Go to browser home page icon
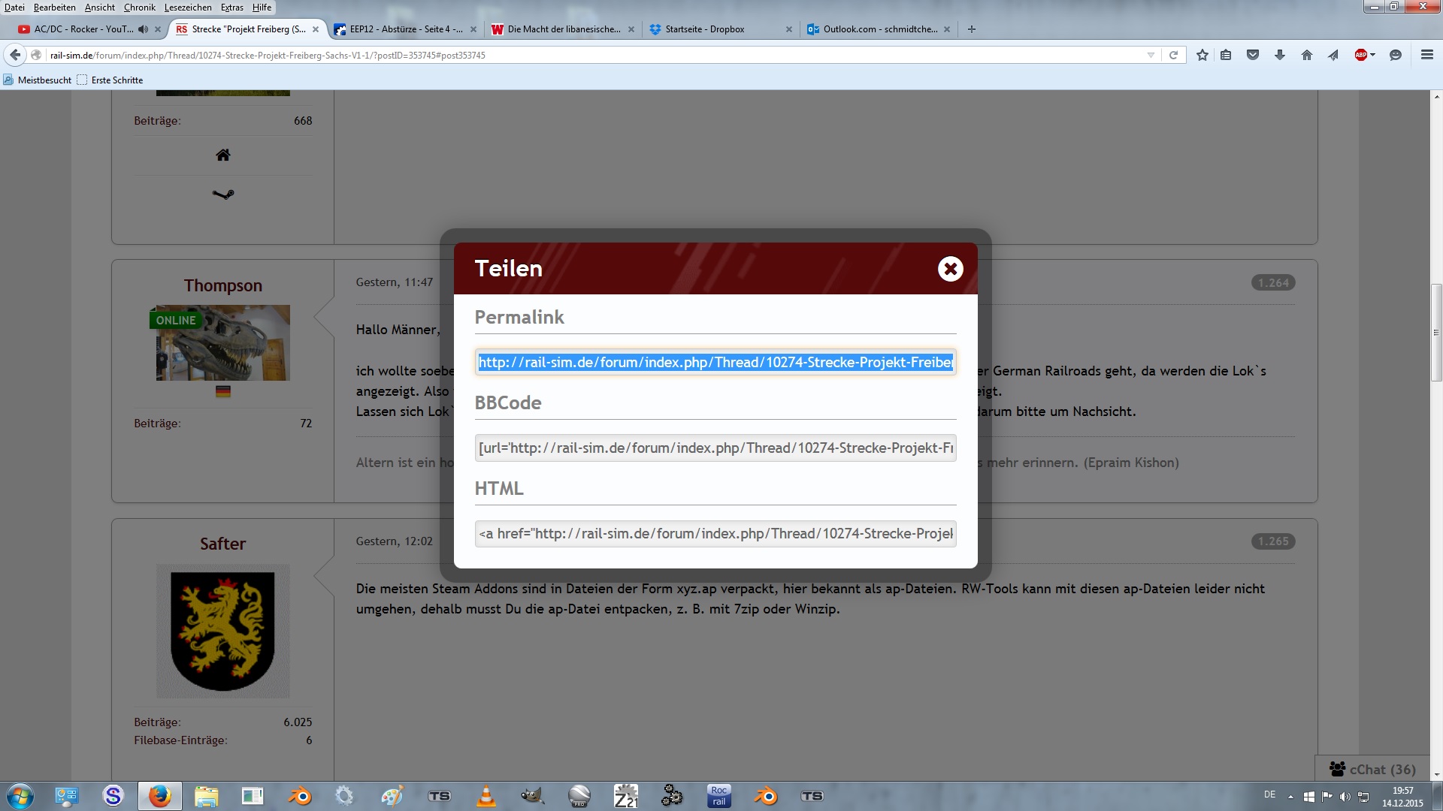The height and width of the screenshot is (811, 1443). 1307,55
